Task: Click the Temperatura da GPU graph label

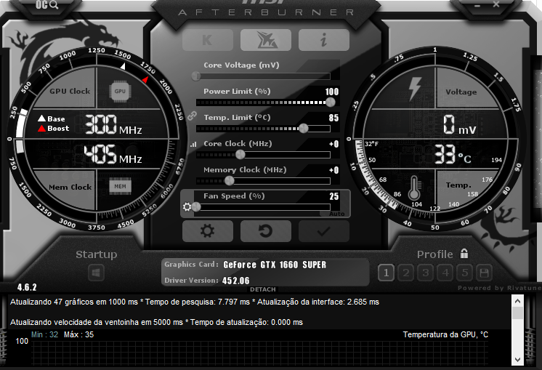Action: coord(445,334)
